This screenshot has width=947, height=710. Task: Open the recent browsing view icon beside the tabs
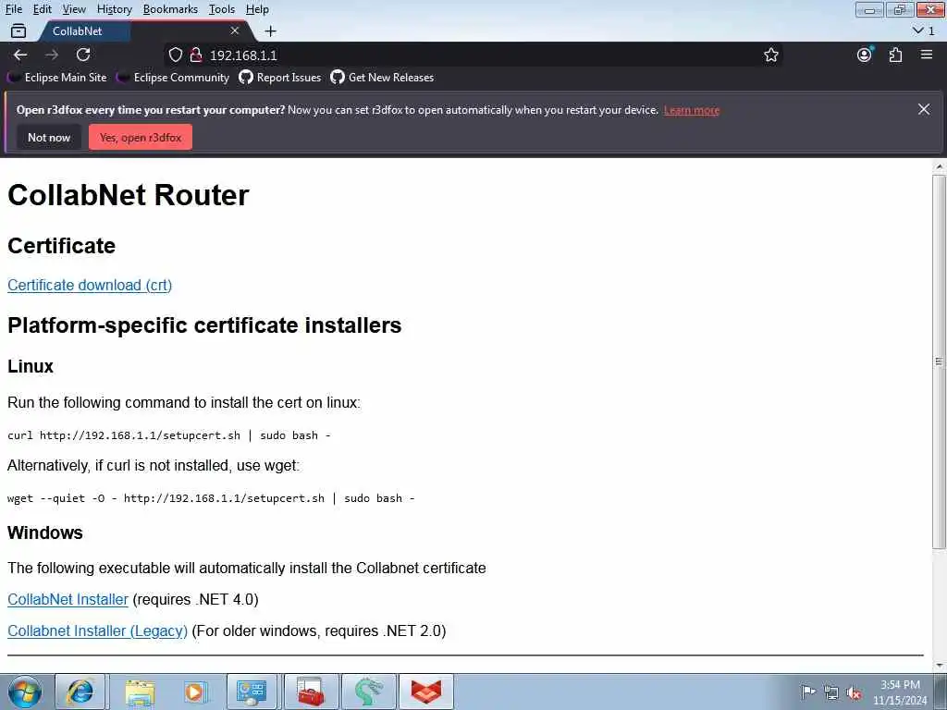[18, 31]
